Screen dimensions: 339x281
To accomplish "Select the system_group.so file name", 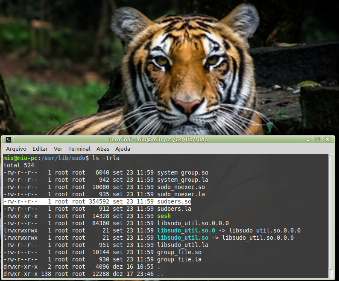I will tap(183, 173).
